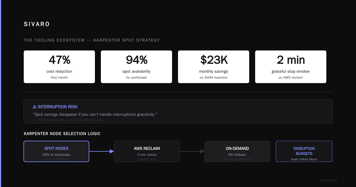Click the AWS Reclaim node box
This screenshot has width=356, height=187.
coord(147,151)
